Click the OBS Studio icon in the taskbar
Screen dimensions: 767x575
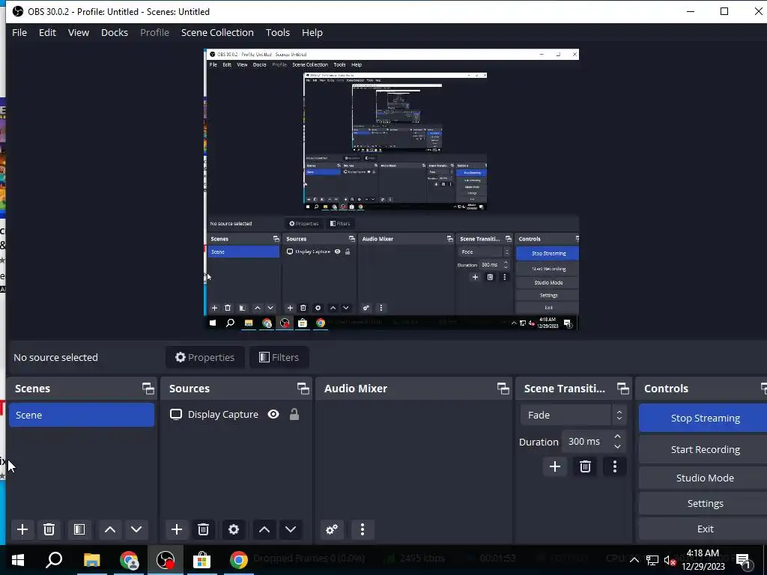(166, 560)
